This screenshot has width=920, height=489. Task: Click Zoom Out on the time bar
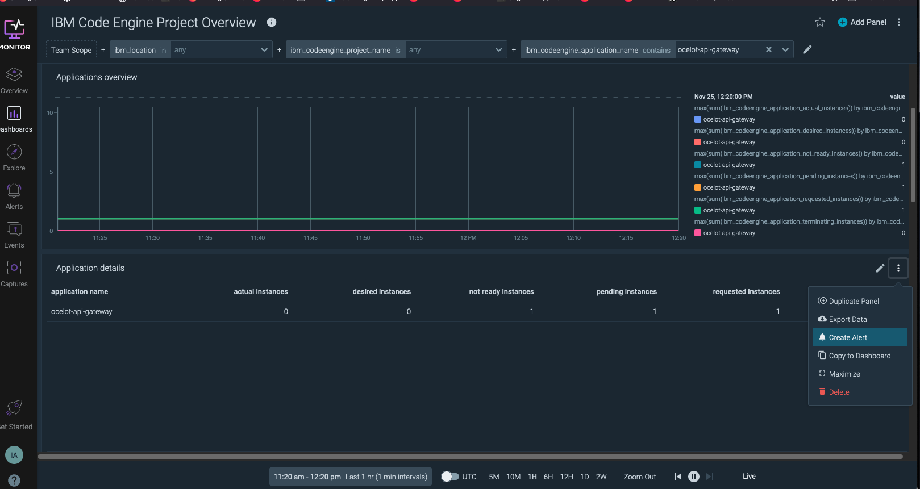tap(640, 477)
